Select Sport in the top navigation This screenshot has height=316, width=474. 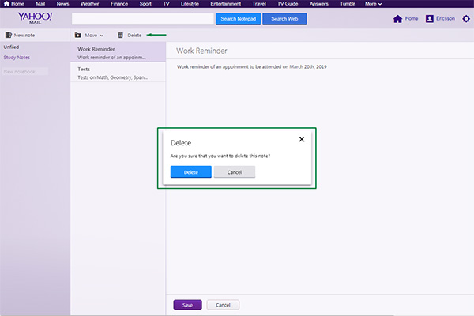coord(145,4)
